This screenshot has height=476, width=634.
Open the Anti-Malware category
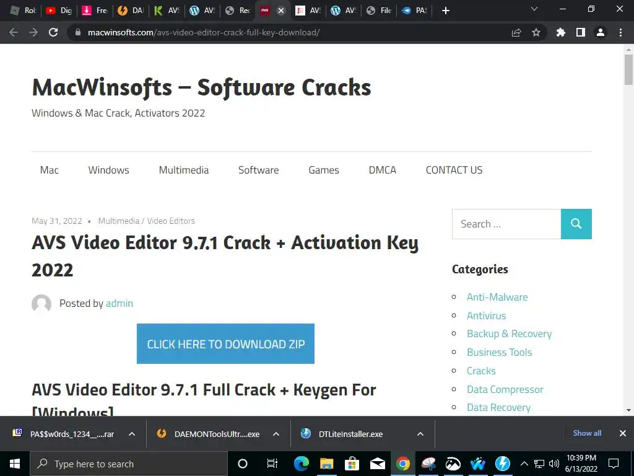point(497,297)
